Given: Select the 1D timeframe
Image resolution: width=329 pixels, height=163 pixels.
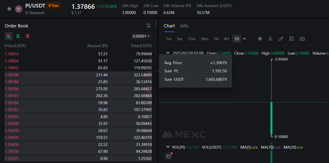Looking at the screenshot, I should click(237, 39).
